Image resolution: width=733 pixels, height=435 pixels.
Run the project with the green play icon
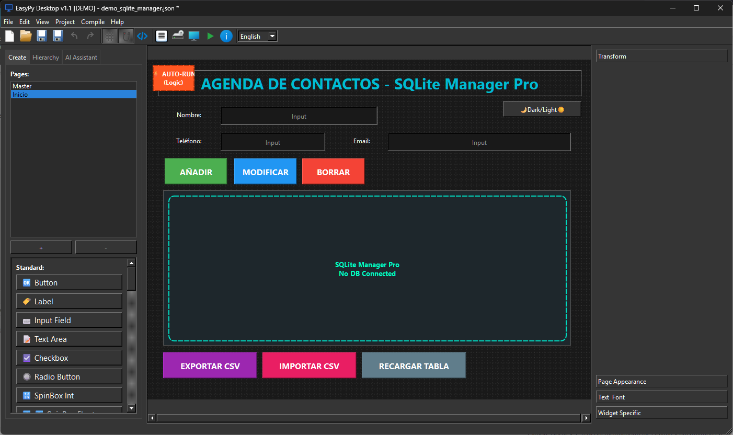coord(210,36)
